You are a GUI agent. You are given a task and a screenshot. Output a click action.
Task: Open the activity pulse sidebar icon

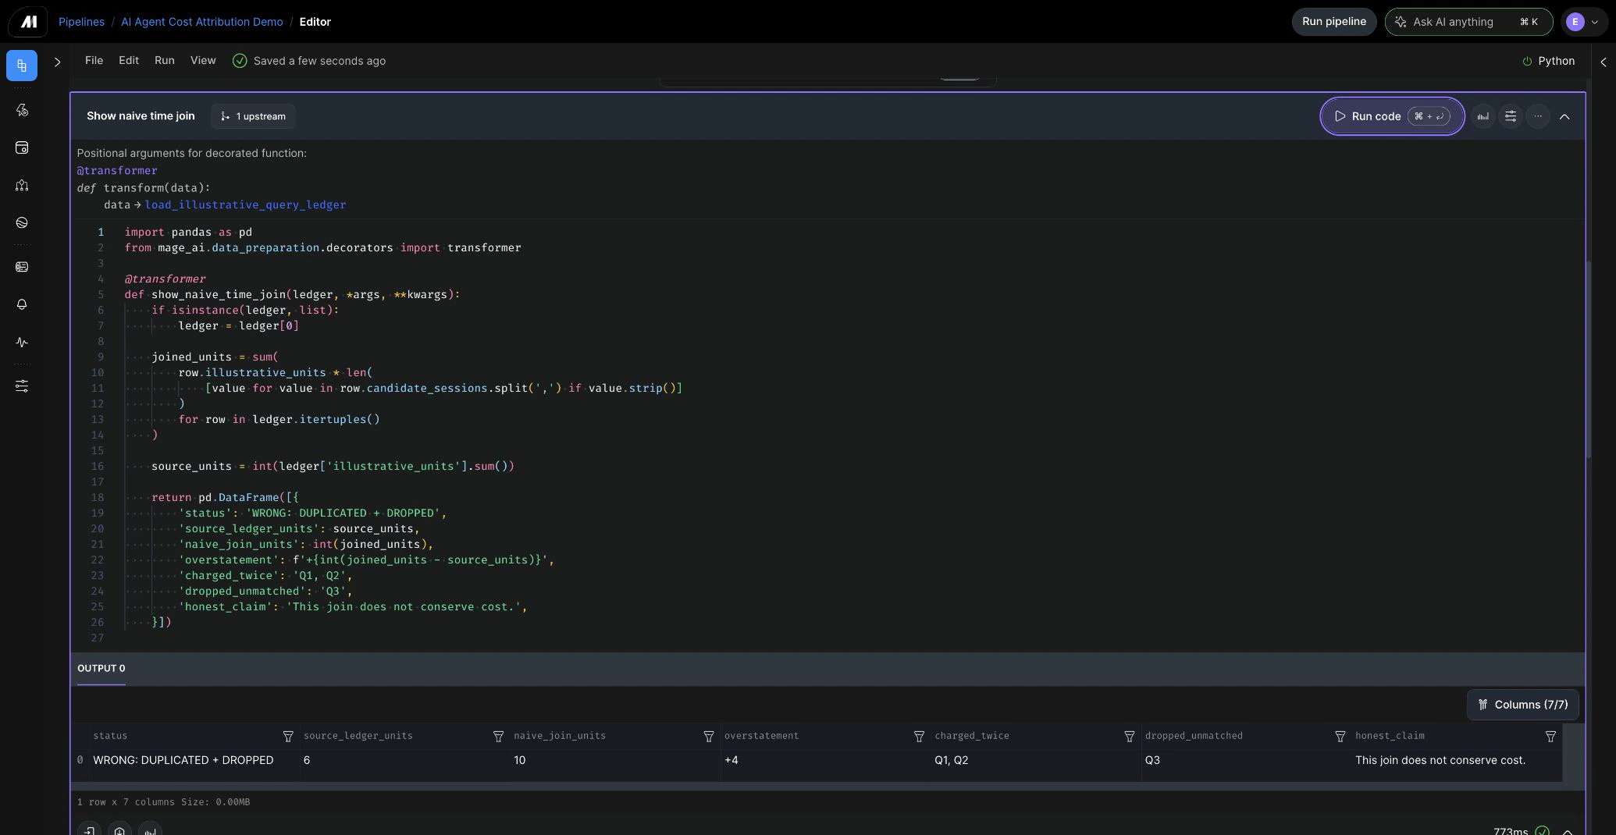click(22, 342)
